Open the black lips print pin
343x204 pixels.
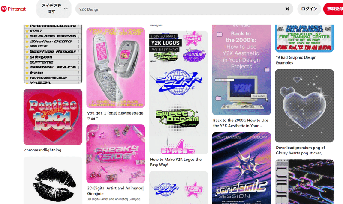(53, 180)
